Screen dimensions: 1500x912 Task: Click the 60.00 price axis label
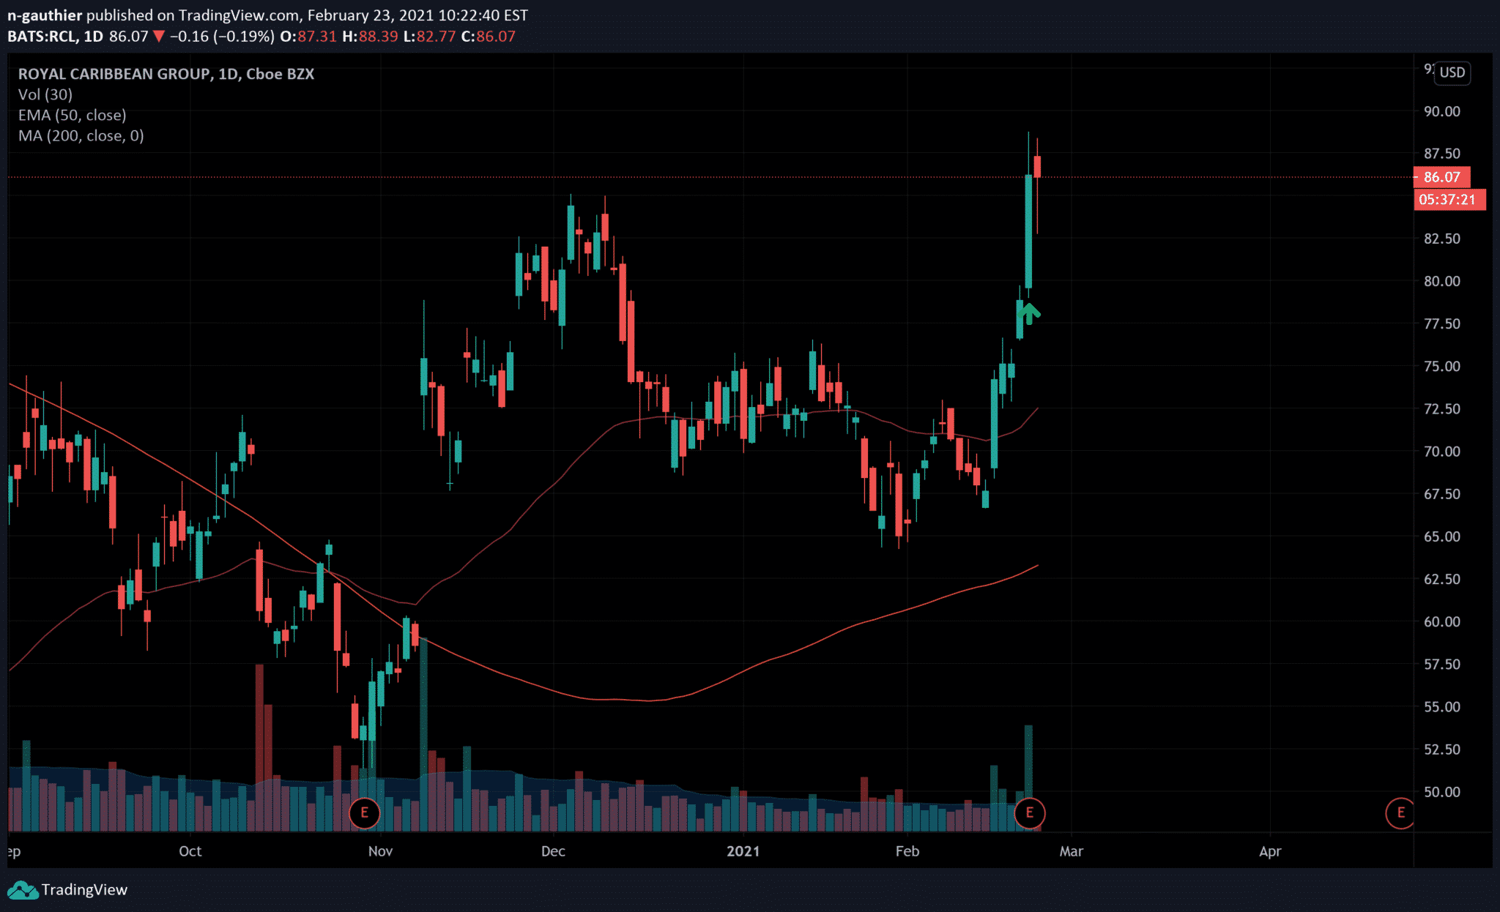[1441, 621]
